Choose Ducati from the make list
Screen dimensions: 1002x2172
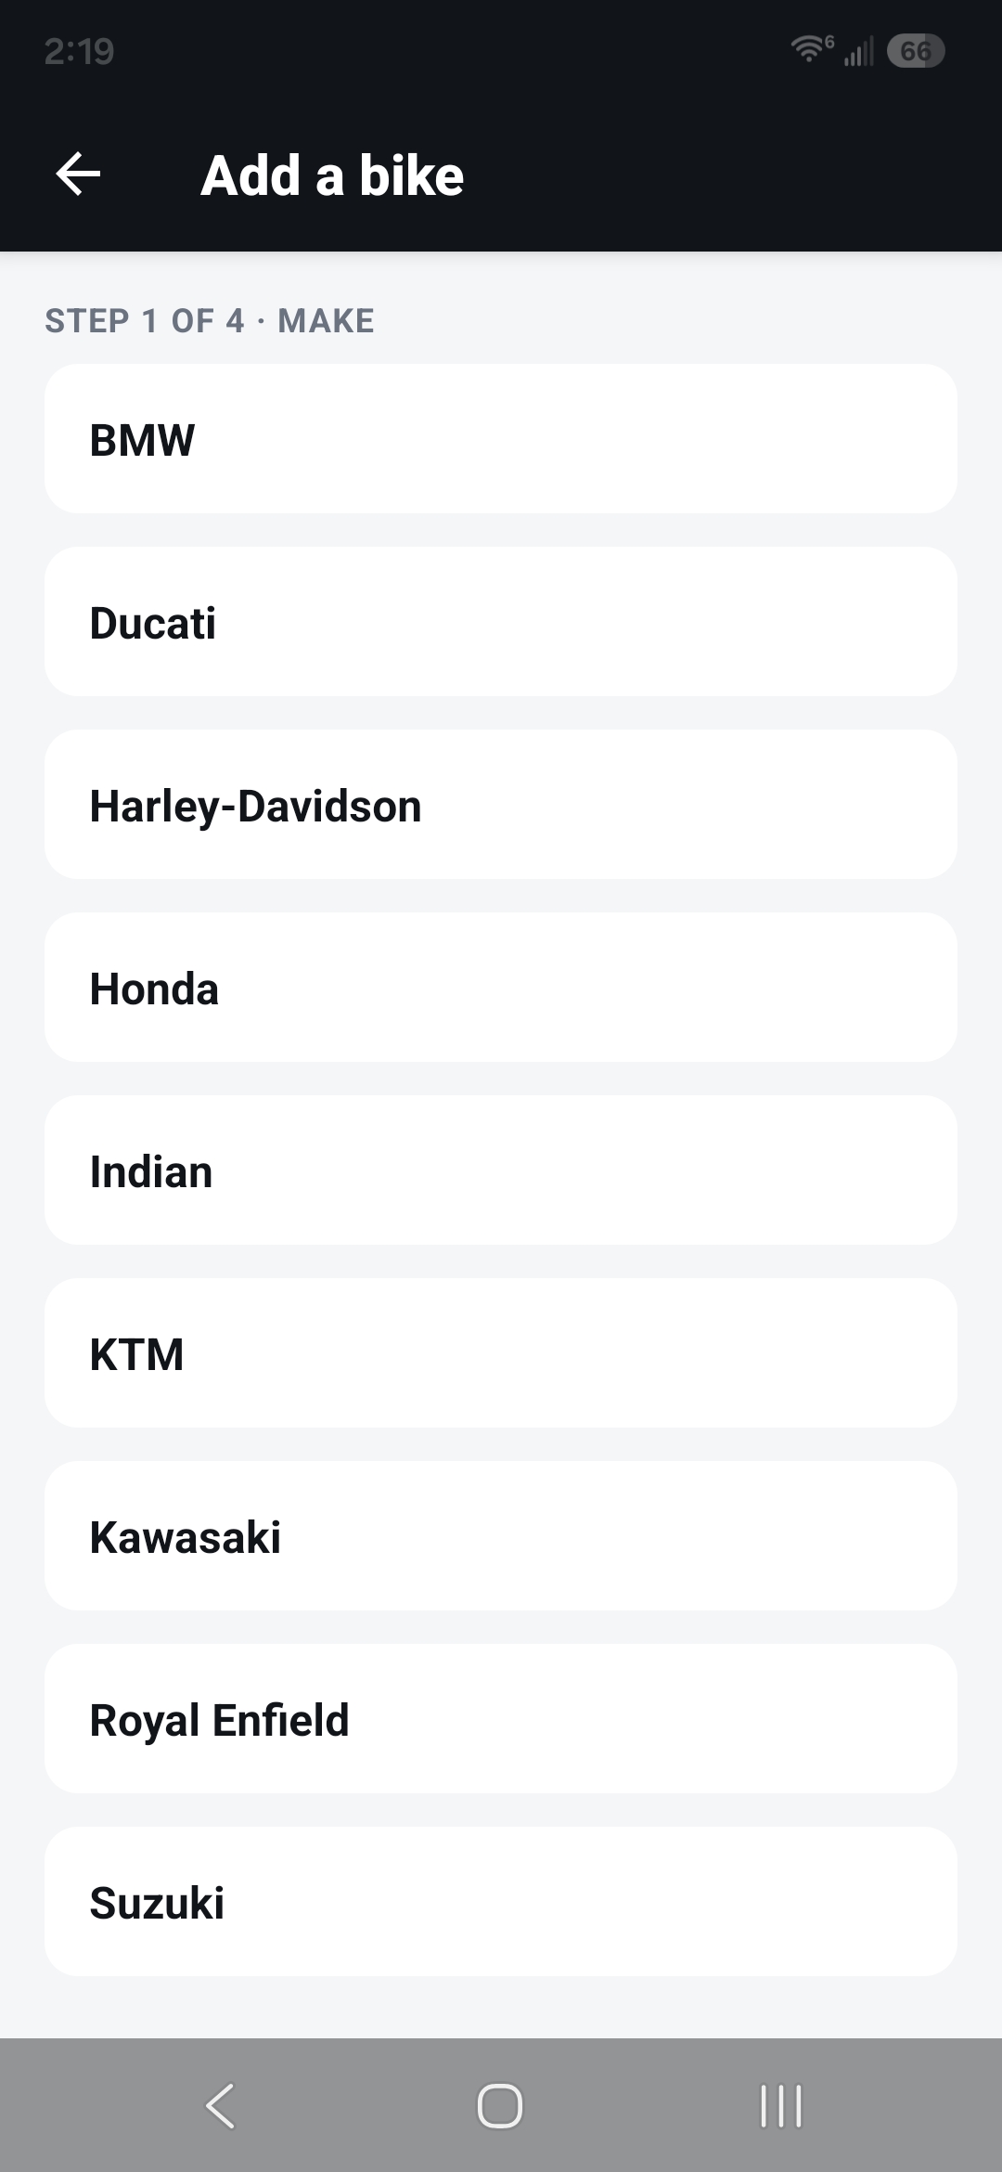tap(501, 622)
